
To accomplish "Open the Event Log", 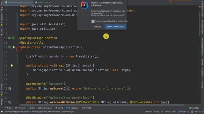I will 194,108.
